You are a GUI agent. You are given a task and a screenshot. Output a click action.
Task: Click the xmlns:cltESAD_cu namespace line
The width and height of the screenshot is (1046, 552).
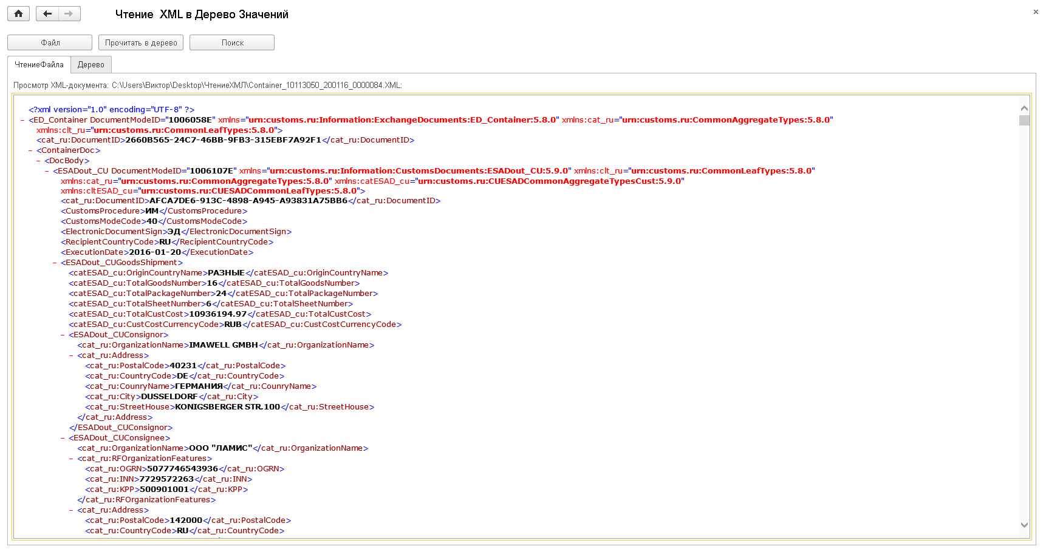point(213,191)
